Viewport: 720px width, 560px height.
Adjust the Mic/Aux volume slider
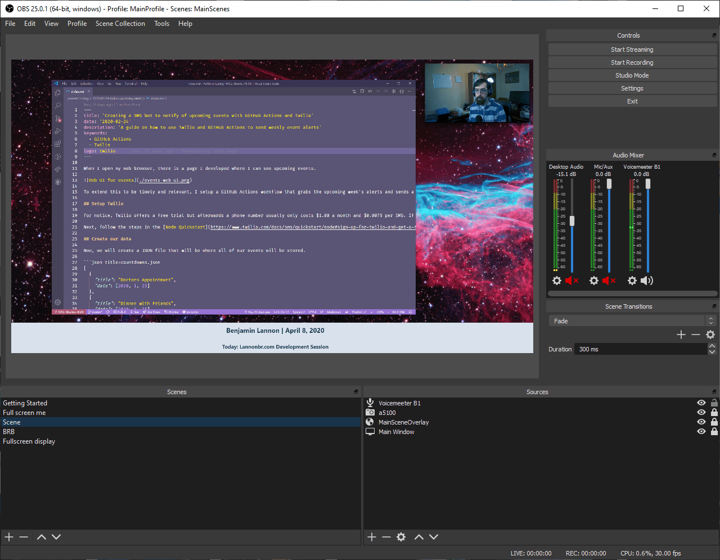coord(609,184)
